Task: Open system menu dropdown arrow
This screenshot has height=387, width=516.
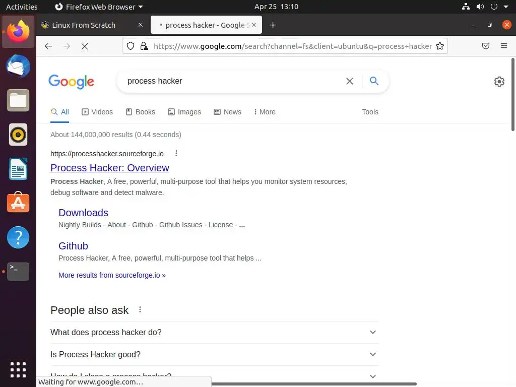Action: tap(506, 7)
